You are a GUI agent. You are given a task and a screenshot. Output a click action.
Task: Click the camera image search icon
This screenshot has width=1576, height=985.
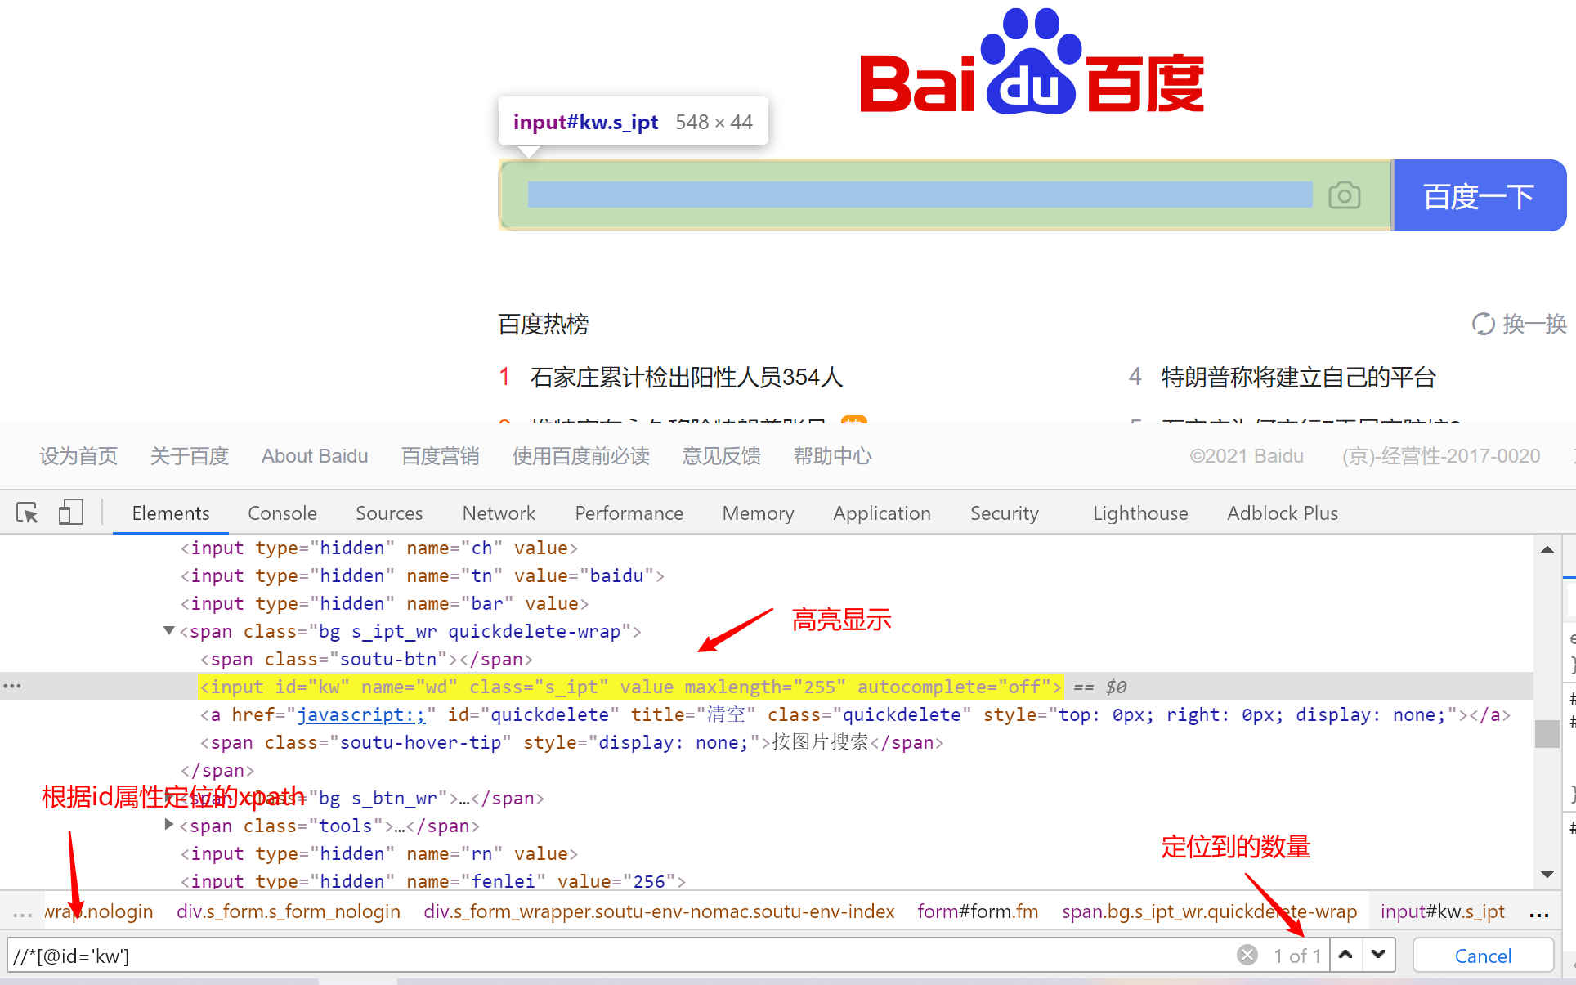1344,195
